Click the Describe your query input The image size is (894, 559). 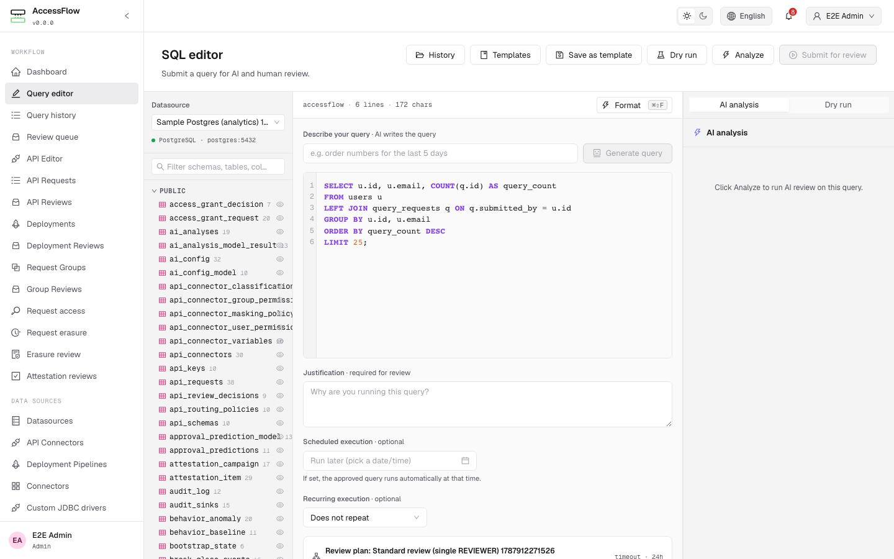click(x=440, y=153)
